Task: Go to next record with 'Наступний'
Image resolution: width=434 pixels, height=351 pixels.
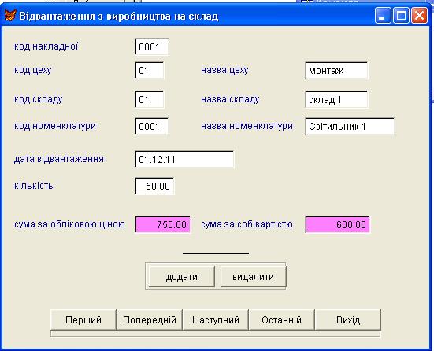Action: click(x=216, y=320)
